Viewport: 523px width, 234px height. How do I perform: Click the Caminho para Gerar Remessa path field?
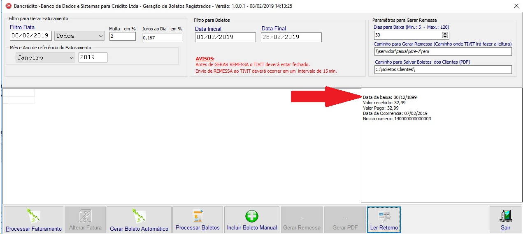(443, 52)
